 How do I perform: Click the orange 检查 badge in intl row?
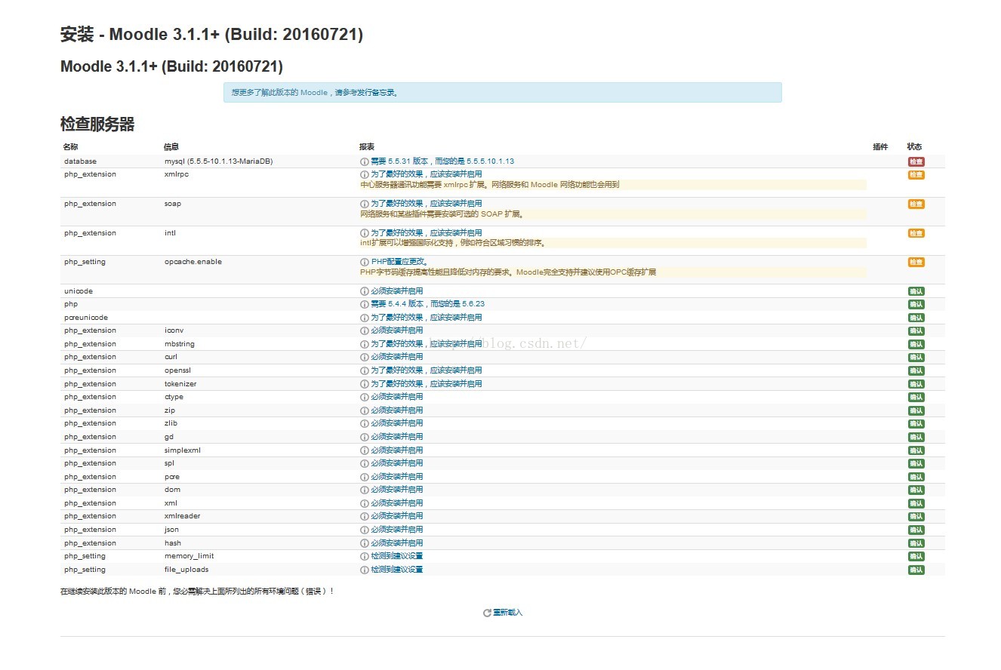pos(916,233)
